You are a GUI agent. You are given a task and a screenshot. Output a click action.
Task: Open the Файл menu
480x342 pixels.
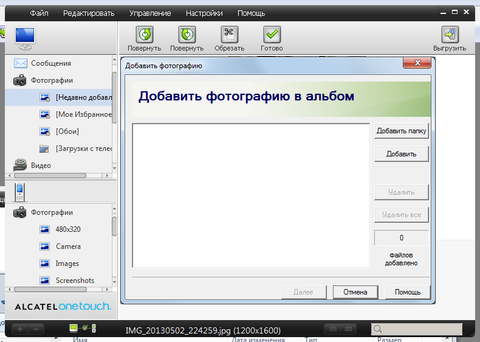click(x=39, y=13)
